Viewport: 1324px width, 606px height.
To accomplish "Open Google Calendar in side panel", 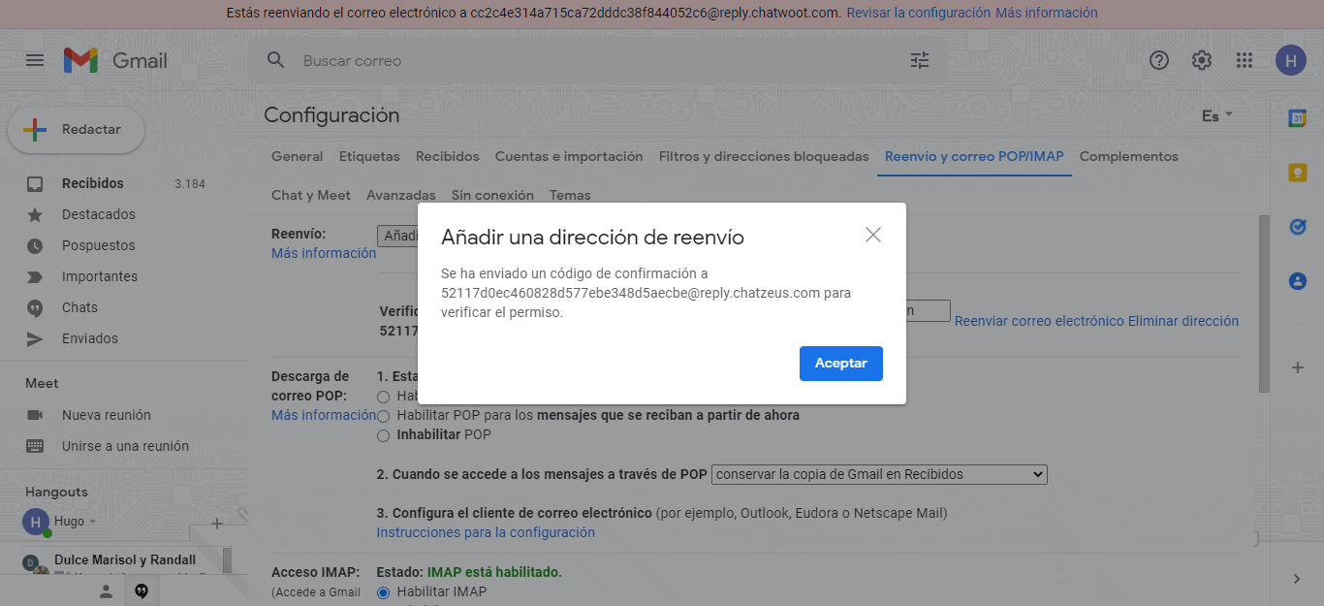I will (x=1297, y=117).
